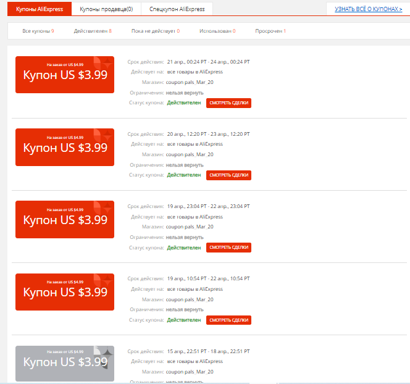This screenshot has width=410, height=384.
Task: Click Действителен status of 21 апр. coupon
Action: (x=184, y=102)
